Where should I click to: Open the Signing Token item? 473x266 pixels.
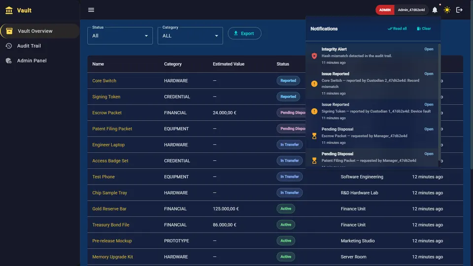pyautogui.click(x=106, y=97)
